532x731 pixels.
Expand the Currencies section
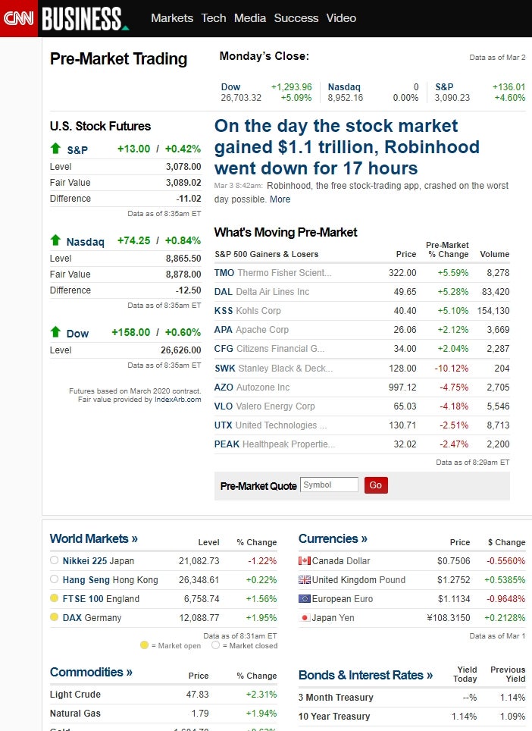333,539
